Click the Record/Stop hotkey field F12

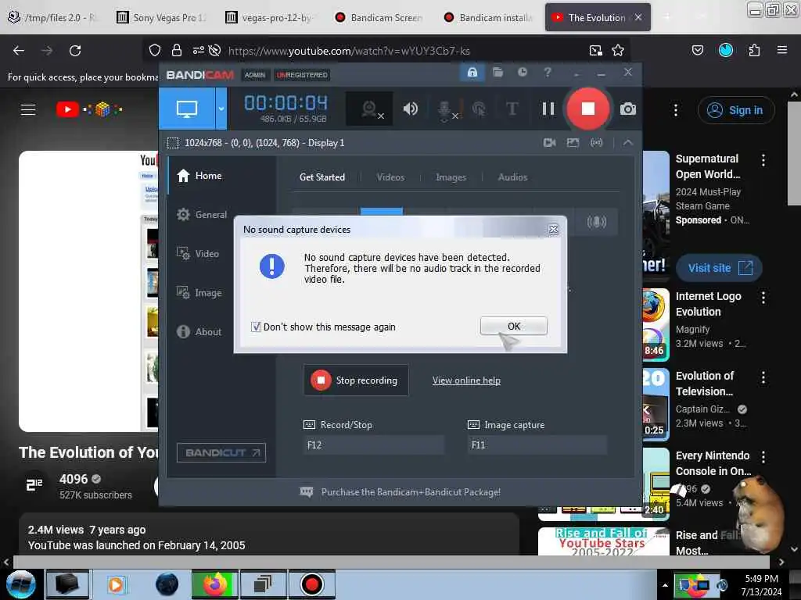pyautogui.click(x=373, y=445)
